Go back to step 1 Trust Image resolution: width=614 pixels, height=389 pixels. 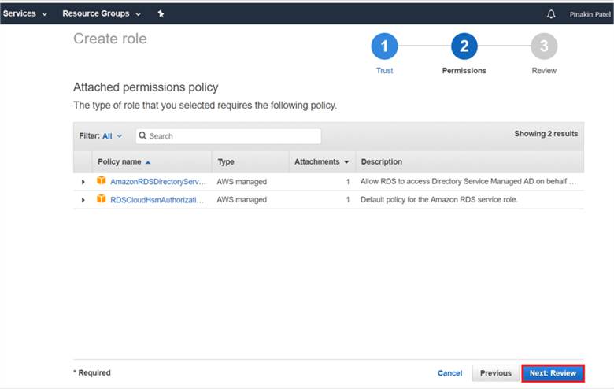coord(384,46)
